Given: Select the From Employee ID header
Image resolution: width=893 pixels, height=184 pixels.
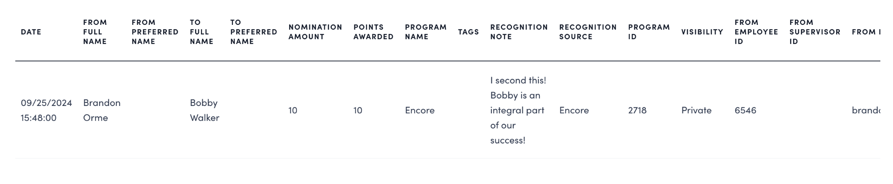Looking at the screenshot, I should click(x=756, y=32).
